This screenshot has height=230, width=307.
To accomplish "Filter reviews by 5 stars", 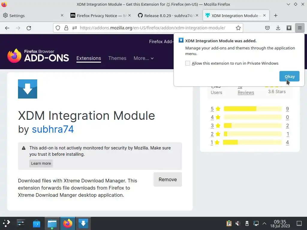I will pos(212,109).
